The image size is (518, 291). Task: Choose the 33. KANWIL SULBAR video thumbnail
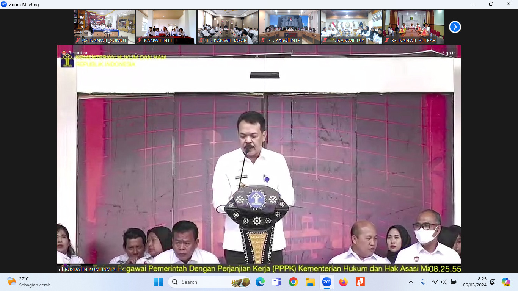(x=413, y=27)
